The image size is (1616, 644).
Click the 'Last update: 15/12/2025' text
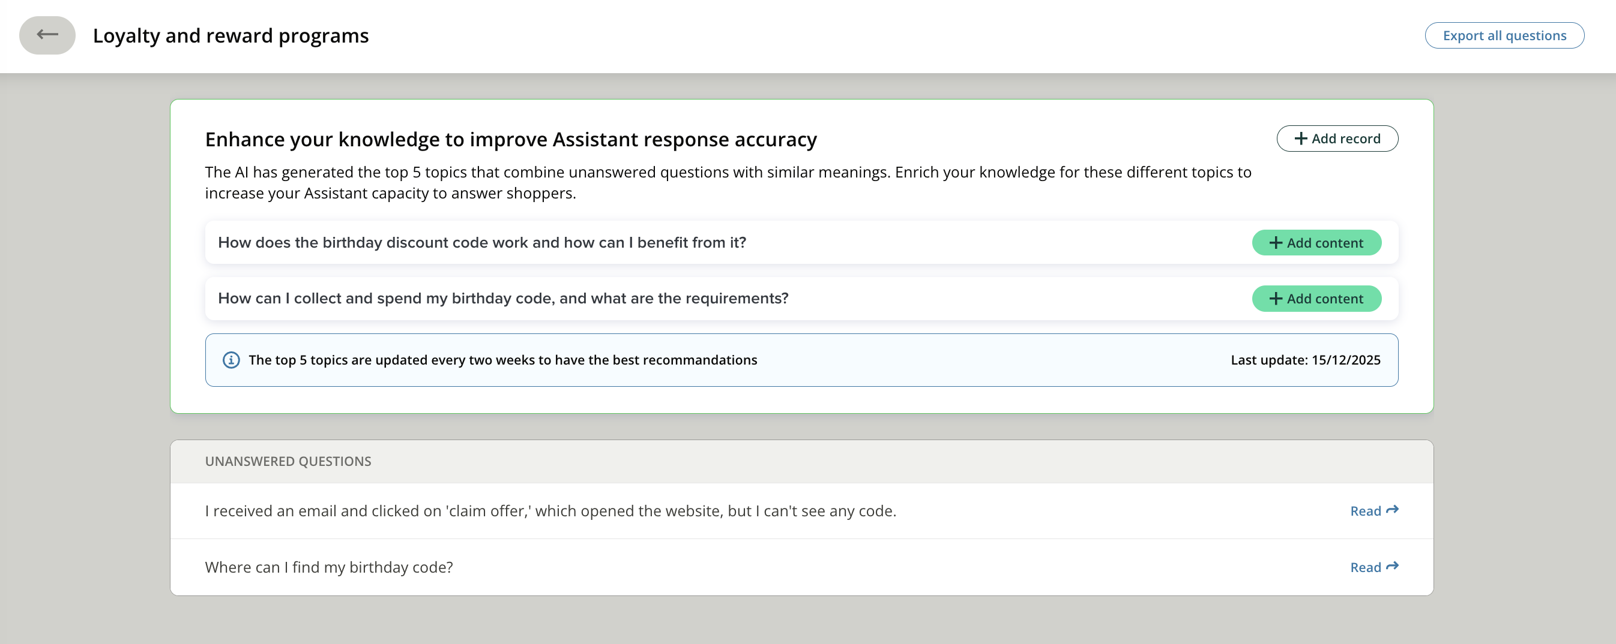1305,360
